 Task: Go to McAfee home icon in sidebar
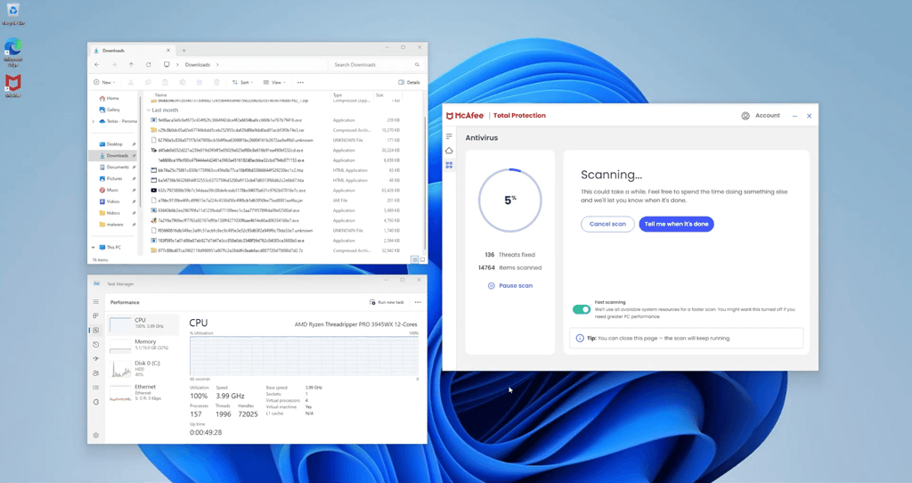pos(449,151)
